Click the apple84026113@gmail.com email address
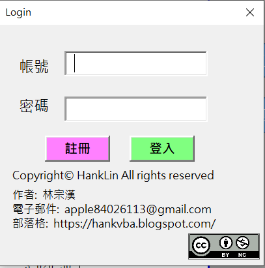Viewport: 265px width, 268px height. (x=138, y=209)
